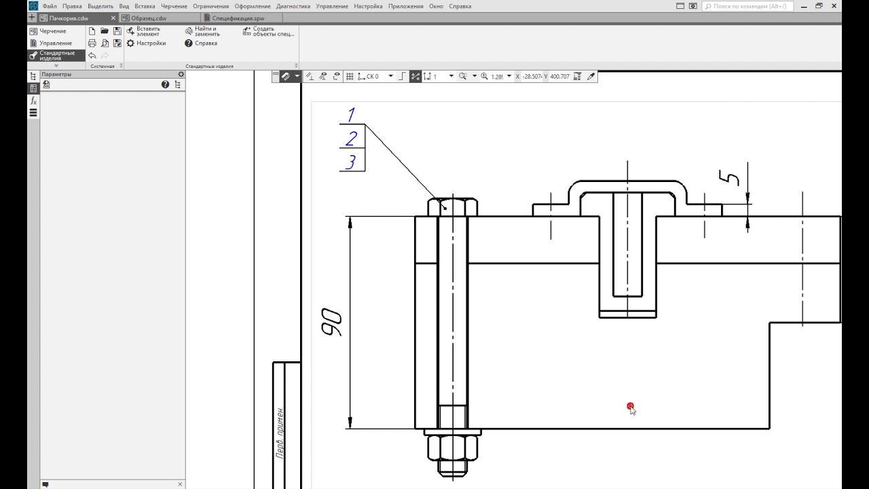This screenshot has width=869, height=489.
Task: Click the print icon in system toolbar
Action: click(92, 43)
